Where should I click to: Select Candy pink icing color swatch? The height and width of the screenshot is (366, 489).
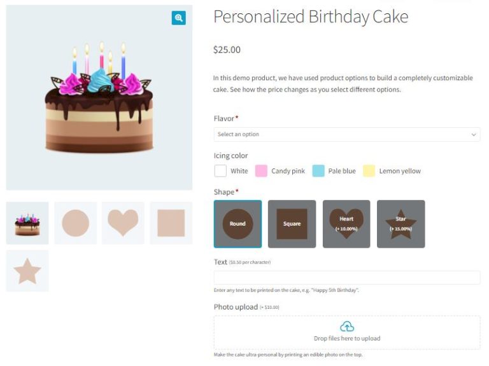261,171
